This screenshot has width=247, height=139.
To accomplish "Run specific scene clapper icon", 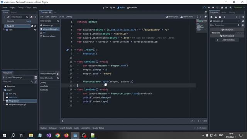I will (x=226, y=7).
